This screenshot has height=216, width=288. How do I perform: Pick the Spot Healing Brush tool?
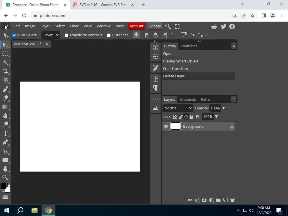(5, 80)
